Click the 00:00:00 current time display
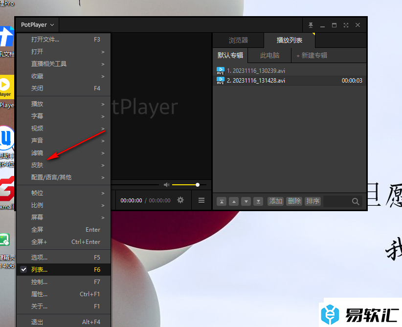 131,200
